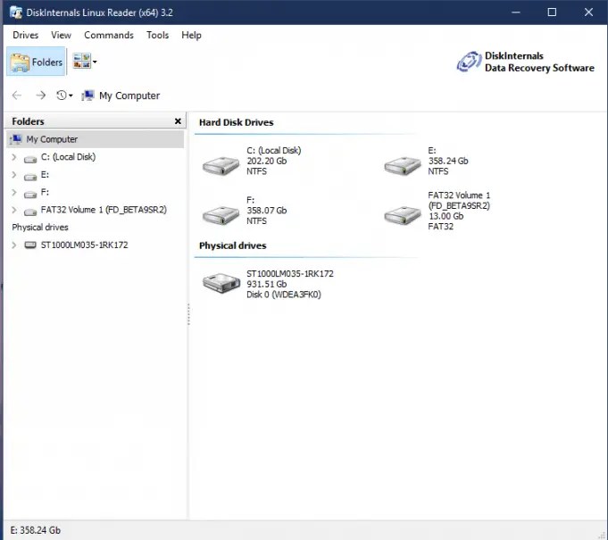Select the E: 358.24 Gb NTFS label
This screenshot has height=540, width=608.
click(x=448, y=161)
